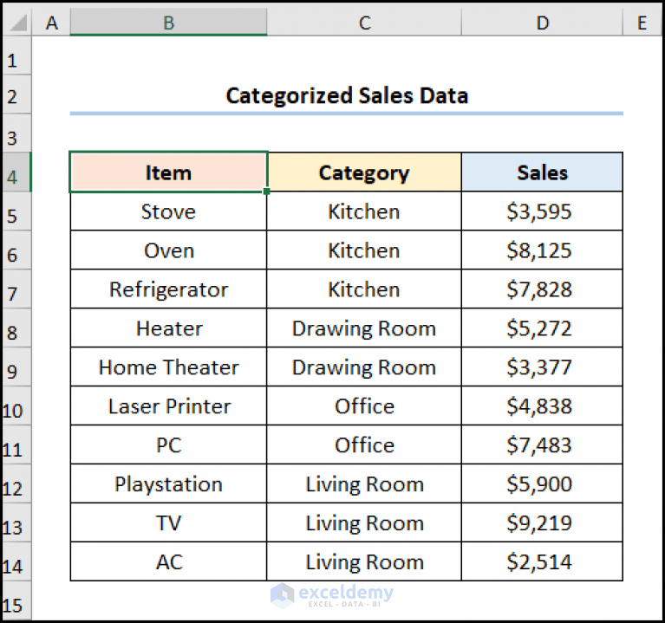The image size is (665, 623).
Task: Select Drawing Room category for Heater
Action: pyautogui.click(x=364, y=328)
